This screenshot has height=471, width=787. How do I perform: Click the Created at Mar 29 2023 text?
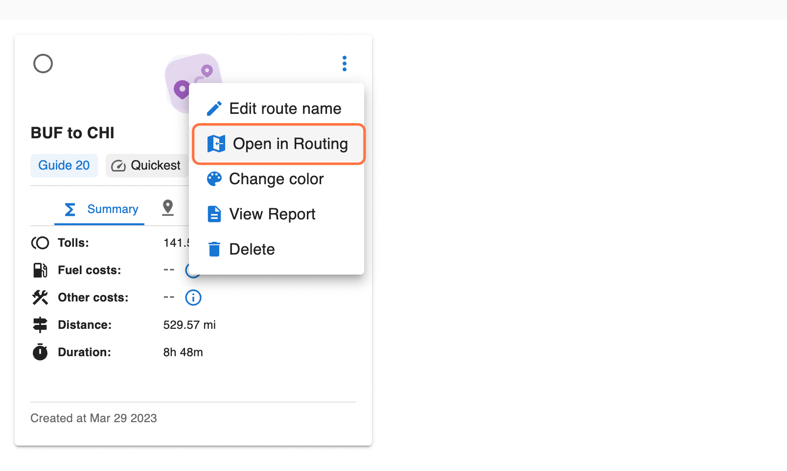tap(93, 418)
